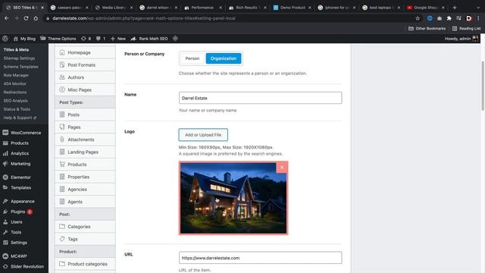
Task: Open Rank Math SEO admin bar menu
Action: (x=149, y=39)
